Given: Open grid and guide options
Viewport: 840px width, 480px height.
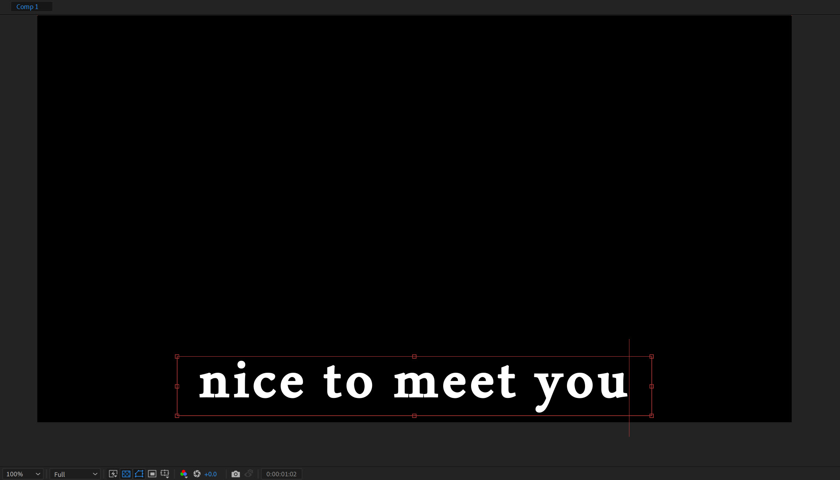Looking at the screenshot, I should (165, 474).
